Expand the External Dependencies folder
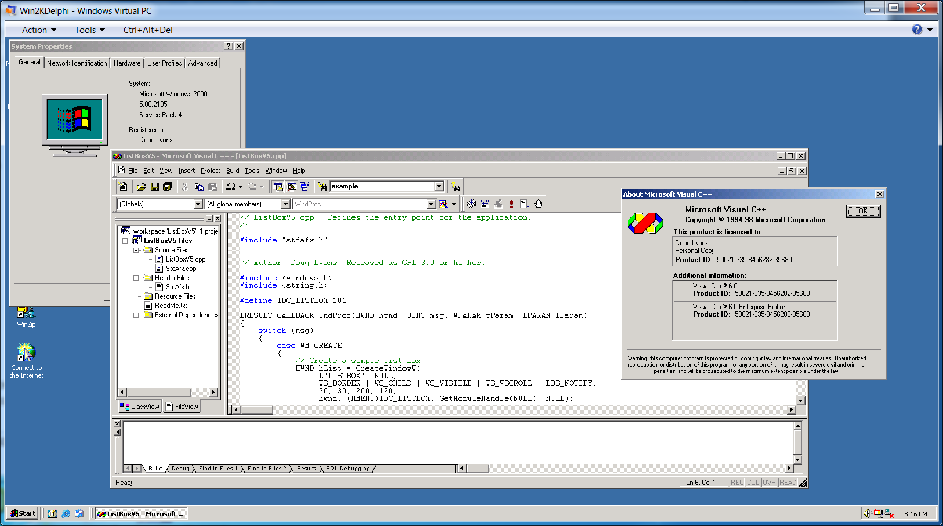Viewport: 943px width, 526px height. 136,315
